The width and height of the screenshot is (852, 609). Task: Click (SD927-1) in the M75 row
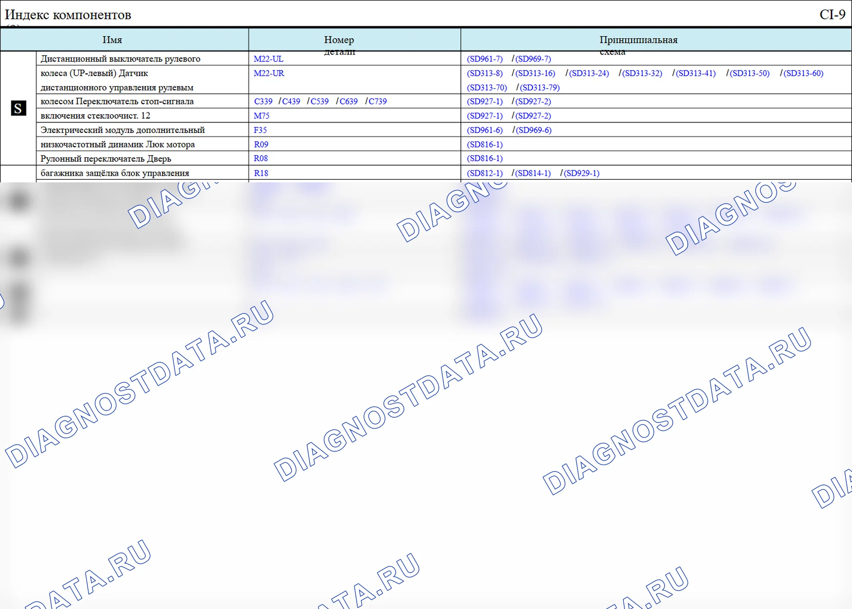pyautogui.click(x=485, y=116)
